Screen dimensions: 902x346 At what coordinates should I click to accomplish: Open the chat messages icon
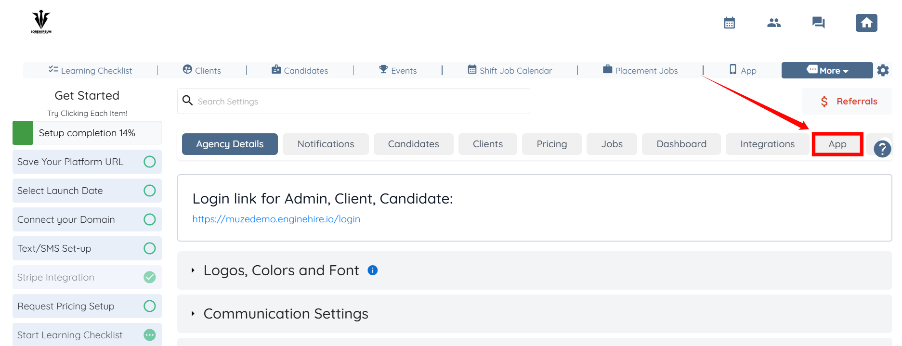[x=818, y=23]
